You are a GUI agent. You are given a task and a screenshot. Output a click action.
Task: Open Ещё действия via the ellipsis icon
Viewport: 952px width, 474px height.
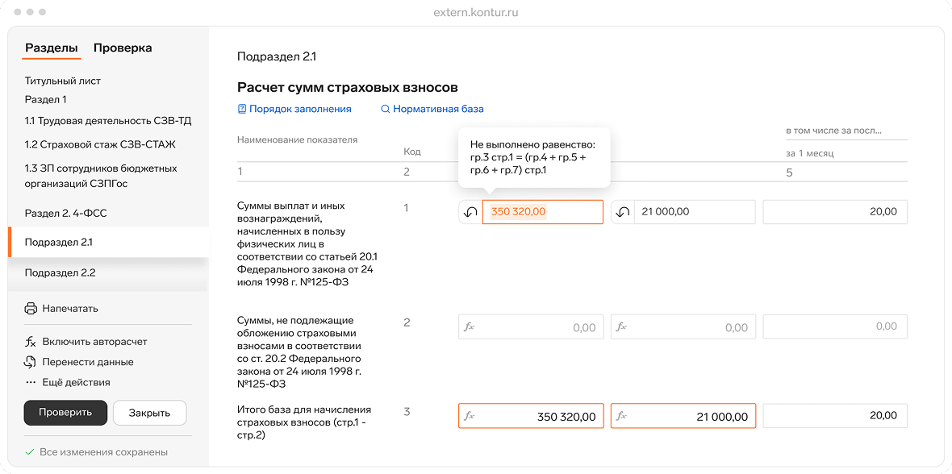coord(30,381)
